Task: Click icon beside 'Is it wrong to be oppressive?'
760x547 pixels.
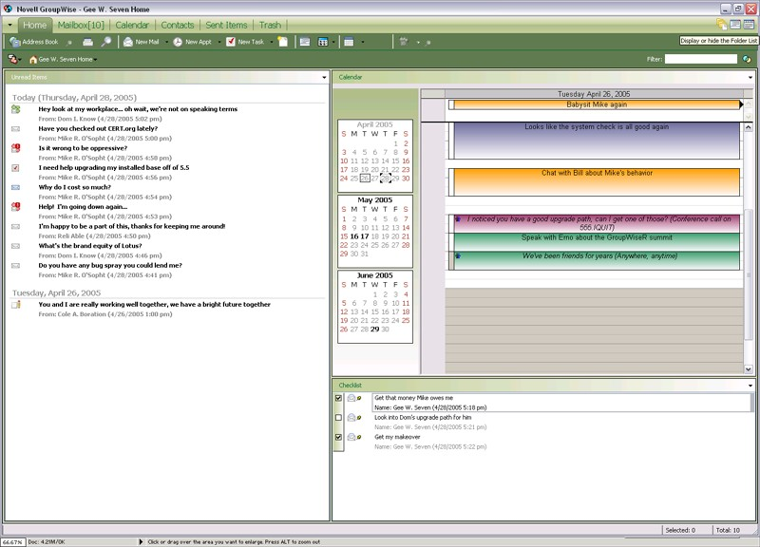Action: [16, 148]
